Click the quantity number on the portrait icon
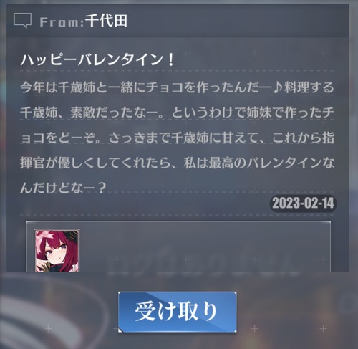358x349 pixels. 75,267
